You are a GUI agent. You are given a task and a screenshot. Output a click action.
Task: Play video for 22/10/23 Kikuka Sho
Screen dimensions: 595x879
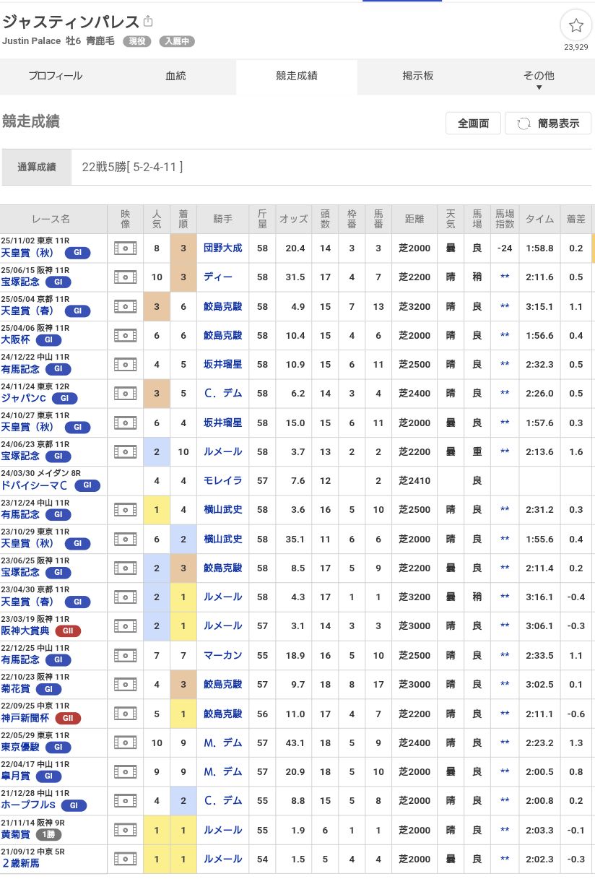click(x=126, y=684)
